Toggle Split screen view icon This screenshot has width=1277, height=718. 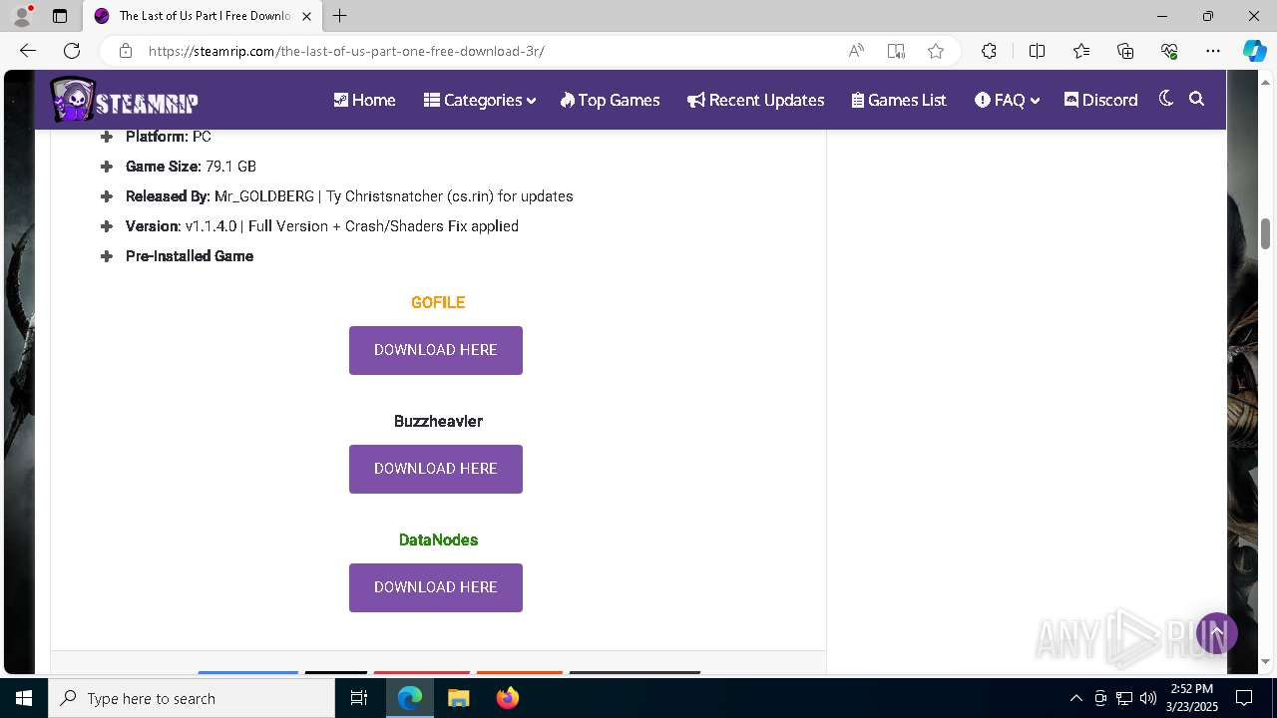[x=1037, y=51]
